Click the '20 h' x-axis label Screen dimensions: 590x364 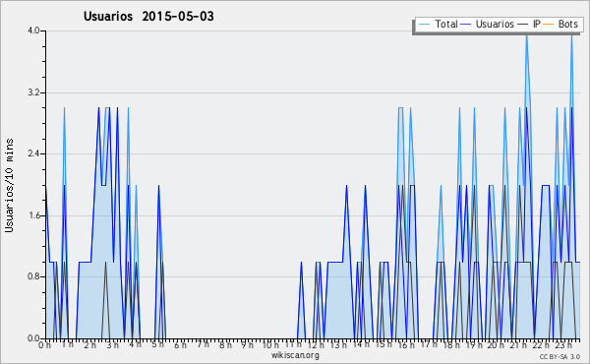497,345
